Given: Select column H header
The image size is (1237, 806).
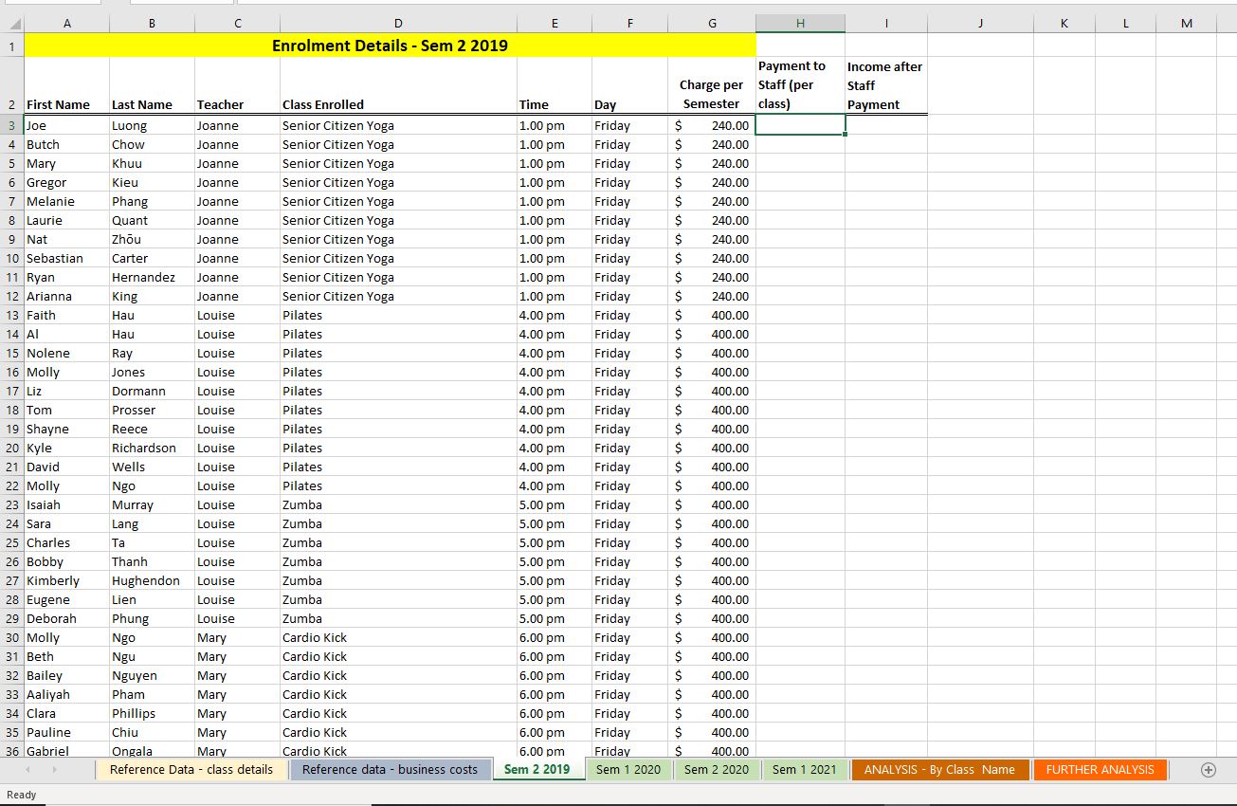Looking at the screenshot, I should [x=800, y=24].
